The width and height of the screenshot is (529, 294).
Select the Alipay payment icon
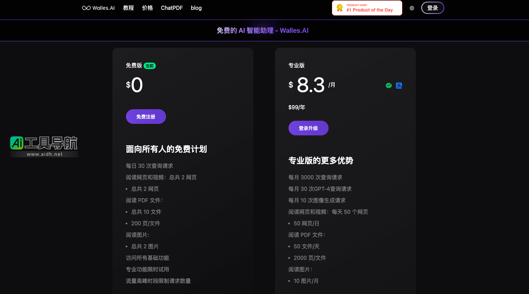point(399,86)
